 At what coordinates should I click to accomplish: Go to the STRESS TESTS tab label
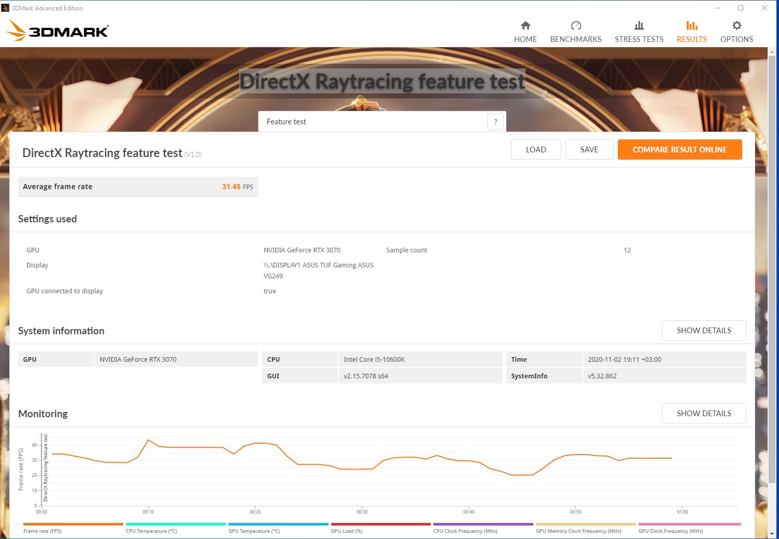639,39
